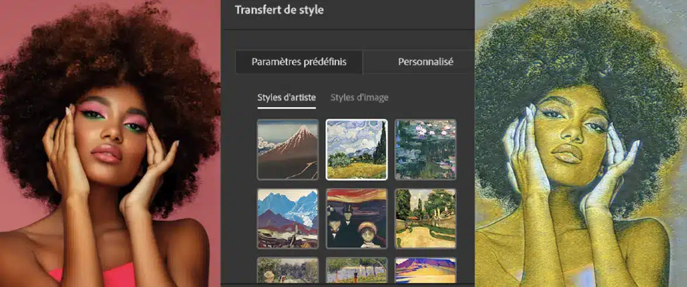Select the red Mount Fuji style thumbnail
687x287 pixels.
[x=288, y=149]
